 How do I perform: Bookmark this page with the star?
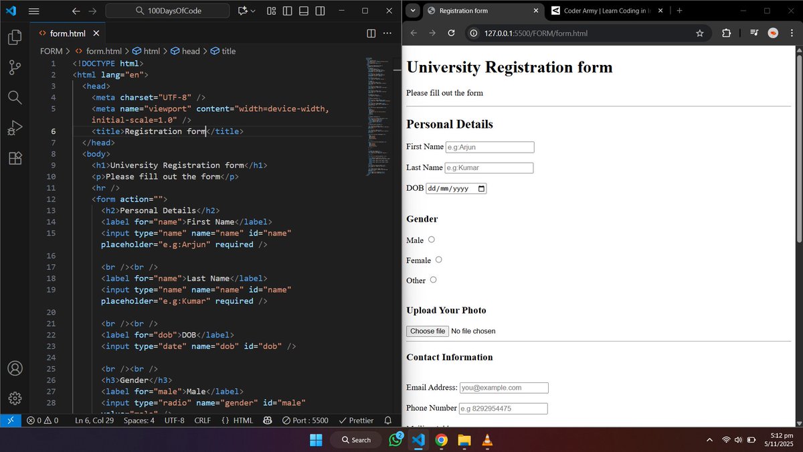[x=700, y=33]
